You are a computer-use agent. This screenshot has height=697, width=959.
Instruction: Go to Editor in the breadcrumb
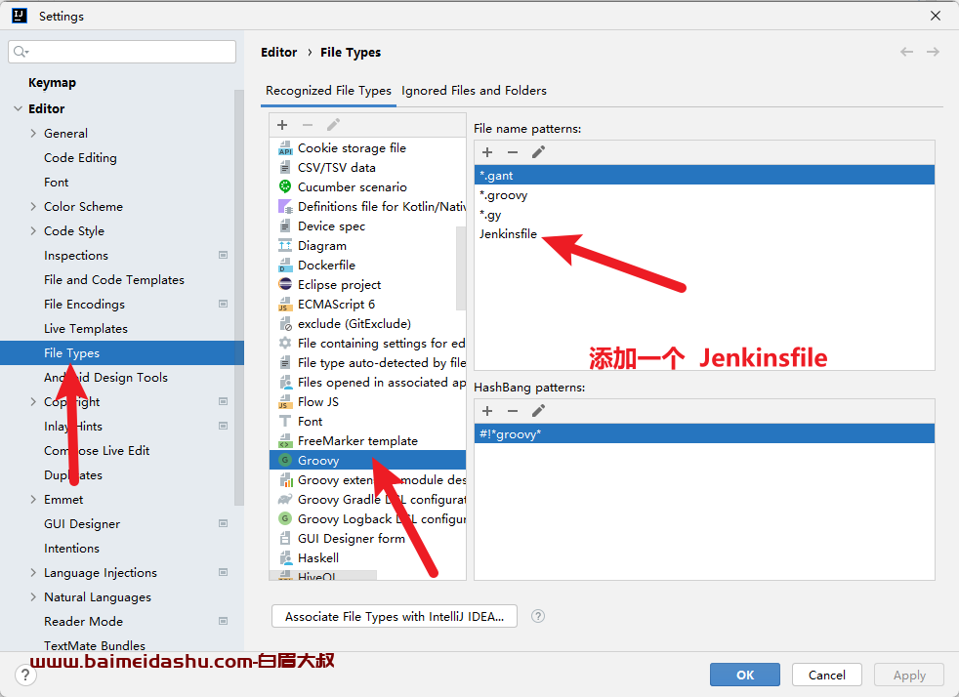pyautogui.click(x=279, y=52)
